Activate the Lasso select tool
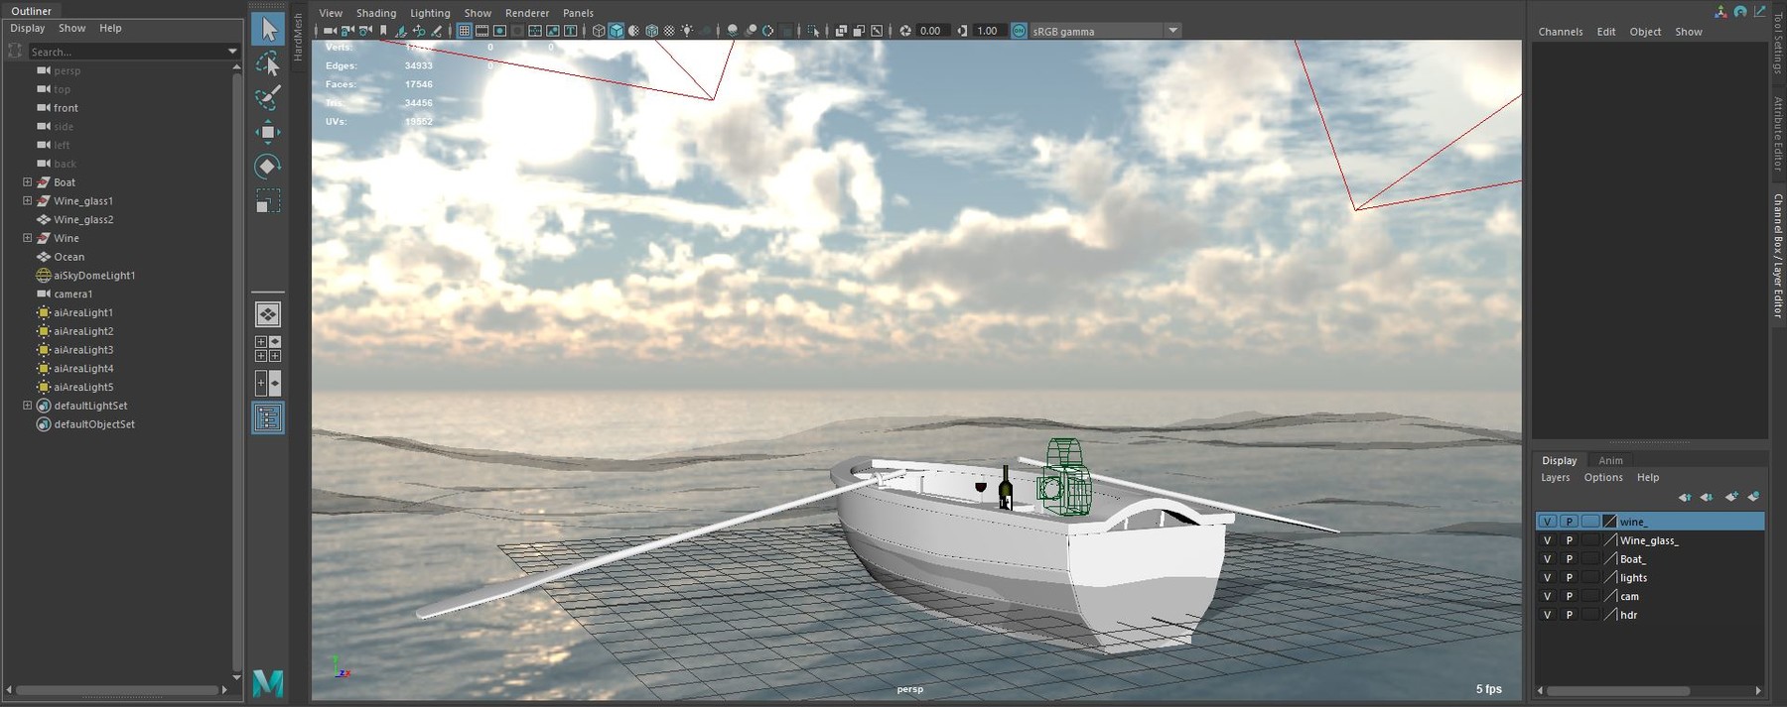Viewport: 1787px width, 707px height. [268, 65]
